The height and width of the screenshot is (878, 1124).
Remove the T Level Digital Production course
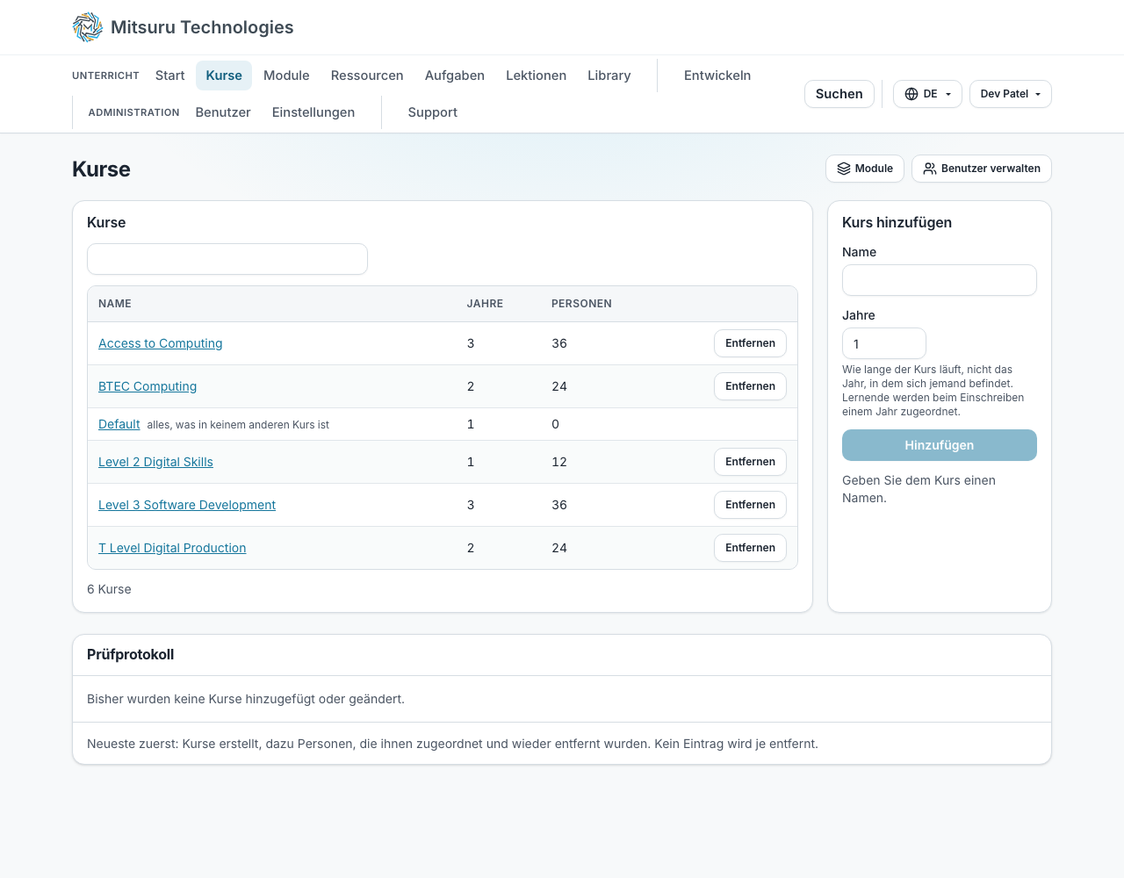(x=750, y=548)
